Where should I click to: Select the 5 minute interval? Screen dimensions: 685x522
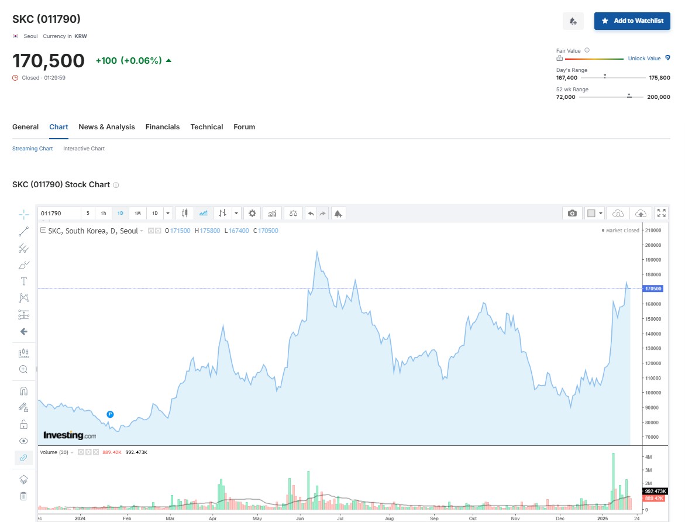click(x=88, y=214)
